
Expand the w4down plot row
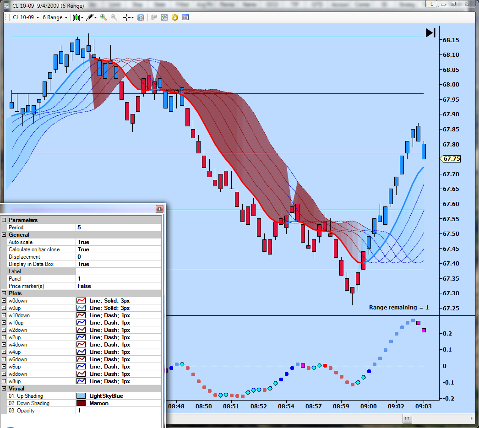point(4,345)
